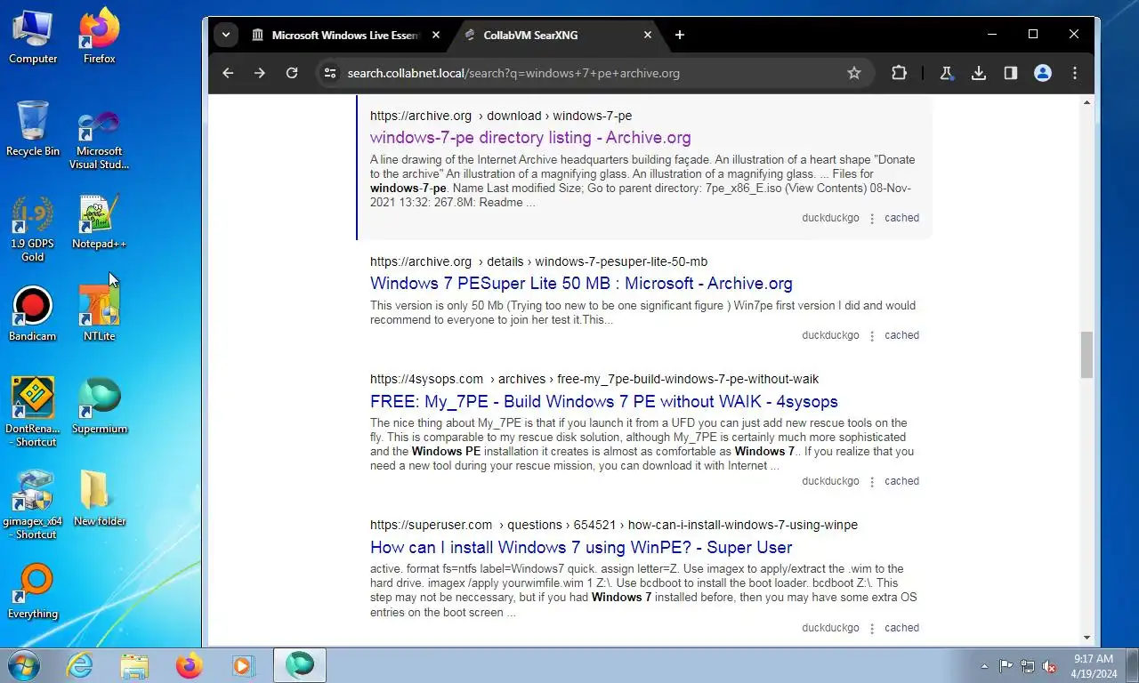Open the media player taskbar icon
1139x683 pixels.
coord(243,665)
